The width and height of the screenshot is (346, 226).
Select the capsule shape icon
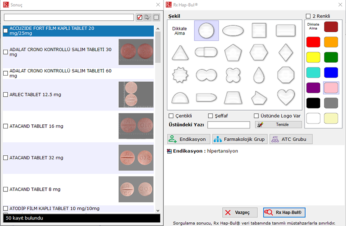click(206, 52)
